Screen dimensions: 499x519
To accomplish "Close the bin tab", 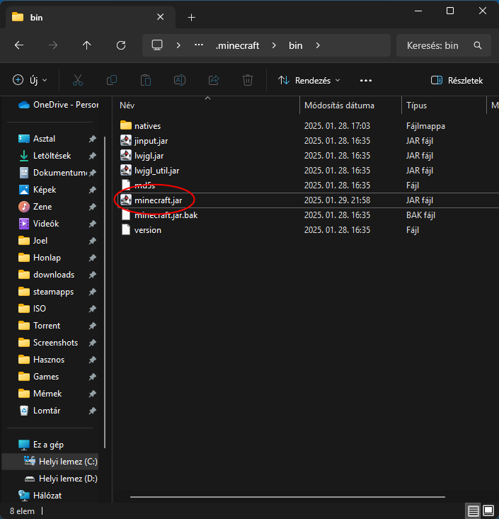I will 160,17.
